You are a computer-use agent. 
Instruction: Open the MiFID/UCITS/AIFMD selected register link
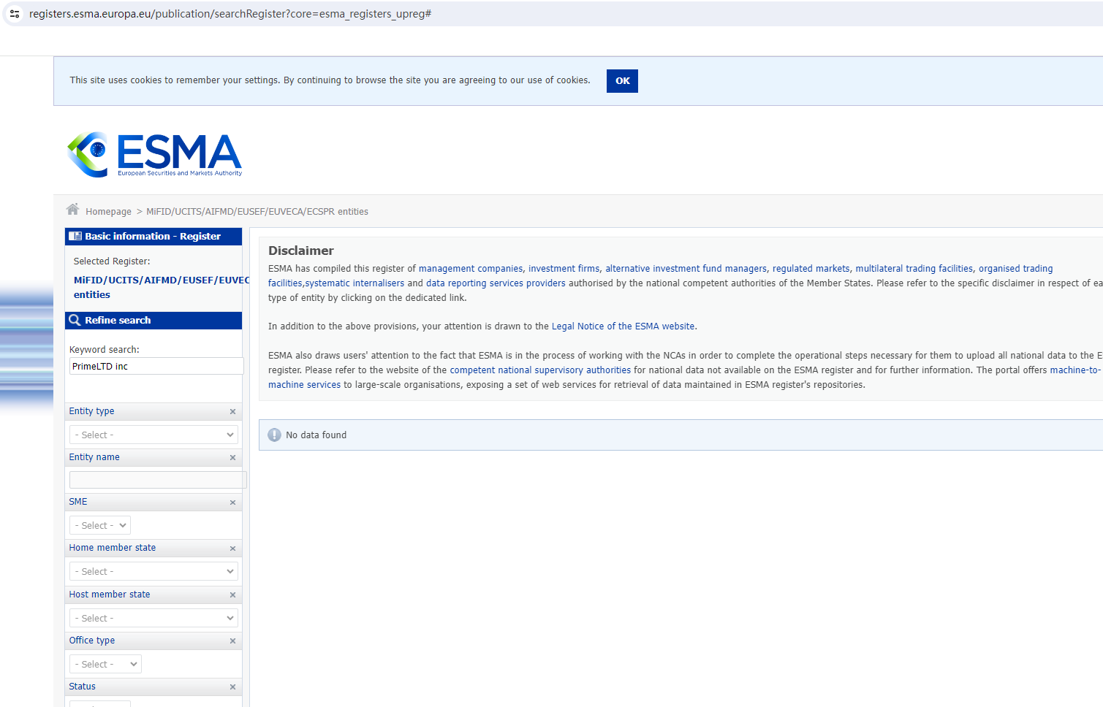pyautogui.click(x=162, y=287)
